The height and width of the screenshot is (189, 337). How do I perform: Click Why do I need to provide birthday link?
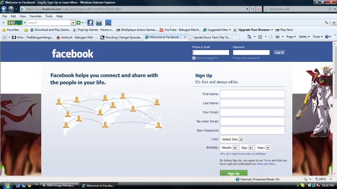tap(243, 154)
